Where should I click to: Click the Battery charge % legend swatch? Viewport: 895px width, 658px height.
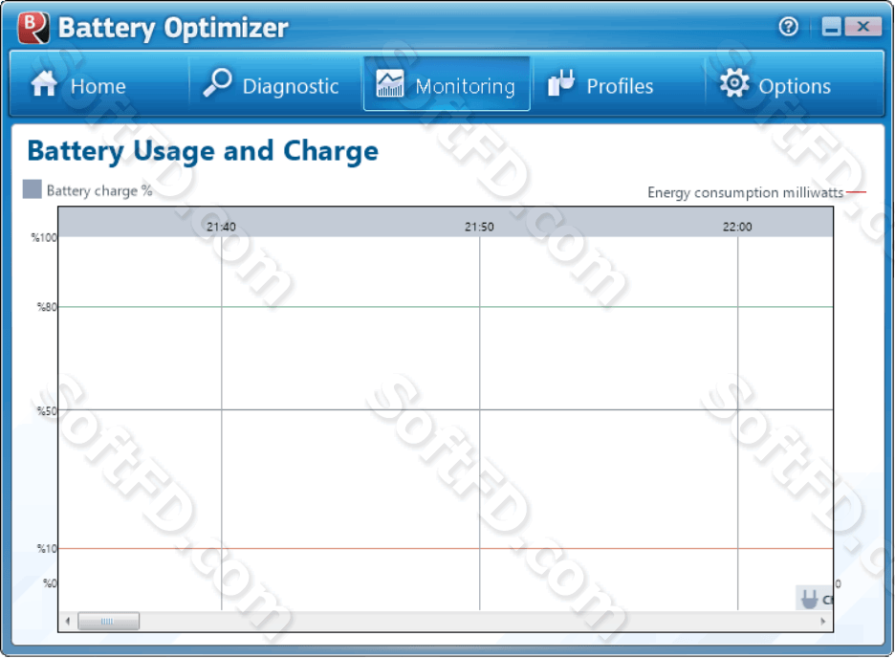tap(32, 189)
